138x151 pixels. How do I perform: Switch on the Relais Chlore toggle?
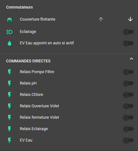128,95
